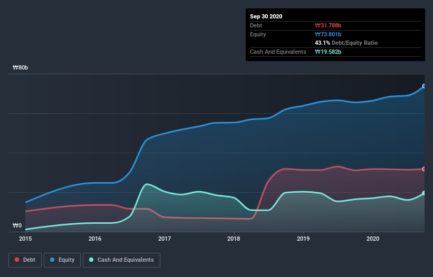Click the teal Cash legend dot
The height and width of the screenshot is (277, 433).
click(91, 260)
